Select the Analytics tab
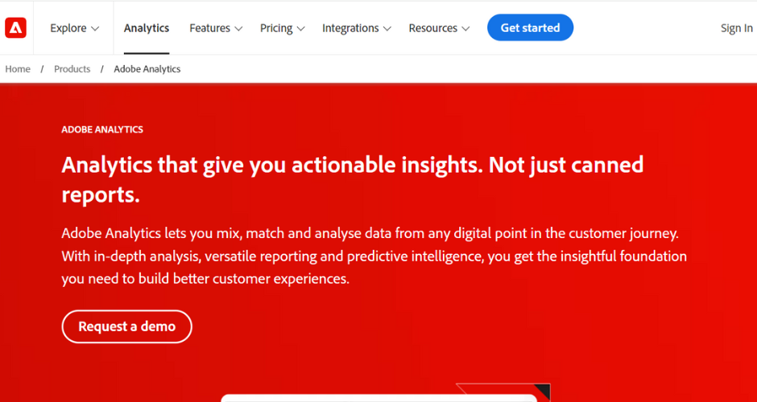The height and width of the screenshot is (402, 757). 147,28
